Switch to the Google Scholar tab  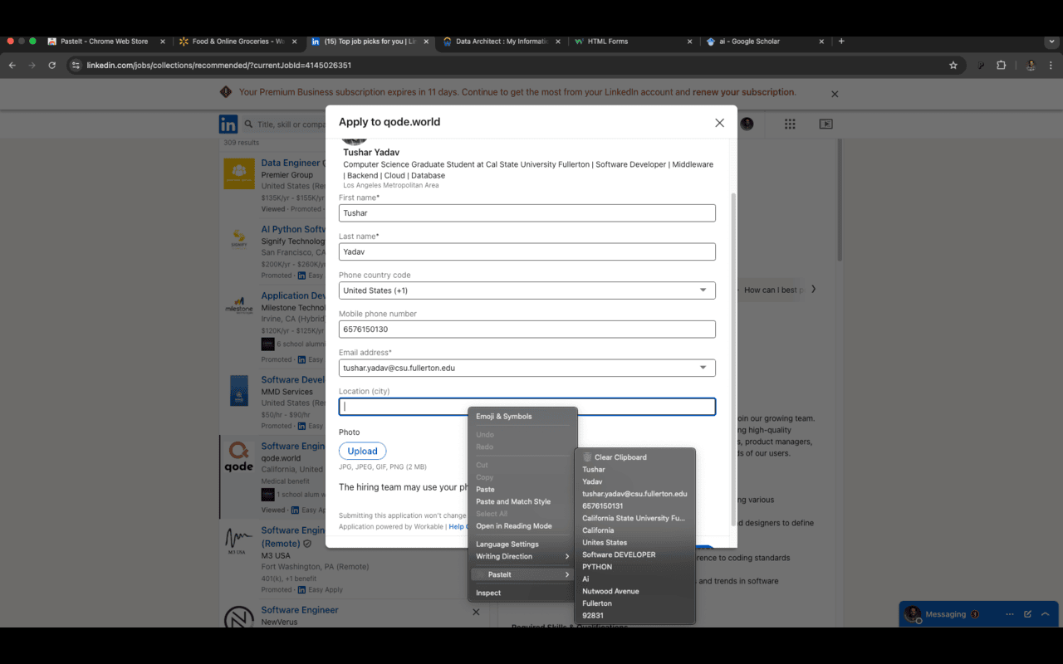[756, 41]
